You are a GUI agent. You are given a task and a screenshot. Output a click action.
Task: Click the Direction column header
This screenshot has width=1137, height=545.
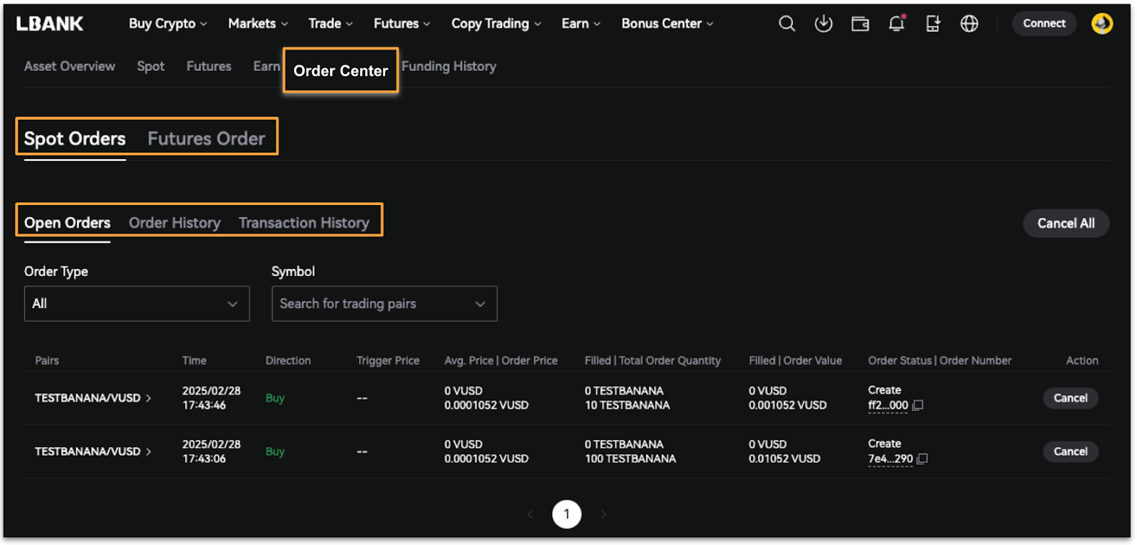pos(288,360)
